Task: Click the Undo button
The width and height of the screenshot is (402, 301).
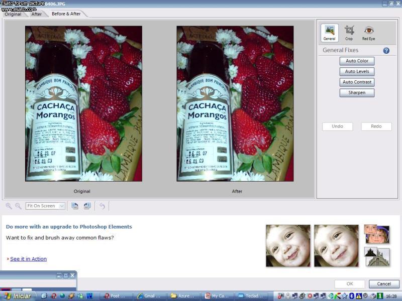Action: 337,126
